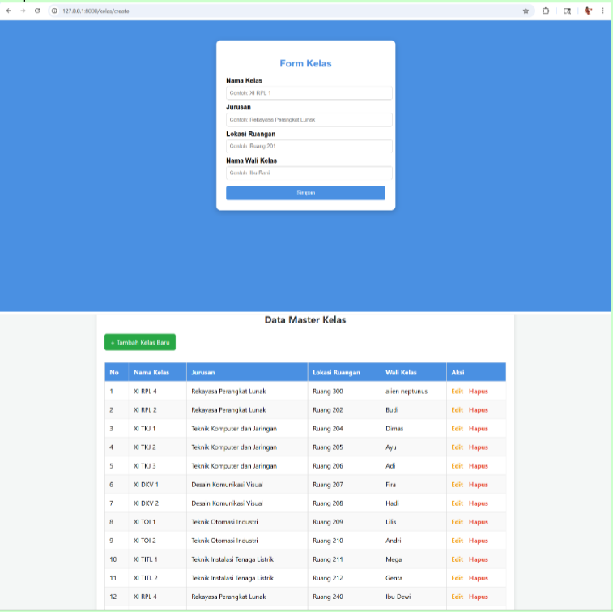
Task: Edit the XI RPL 2 row
Action: [x=457, y=410]
